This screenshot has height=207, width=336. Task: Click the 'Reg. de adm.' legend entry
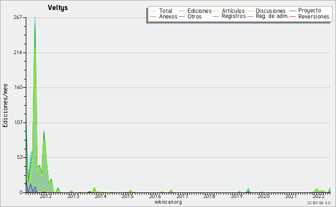tap(272, 16)
